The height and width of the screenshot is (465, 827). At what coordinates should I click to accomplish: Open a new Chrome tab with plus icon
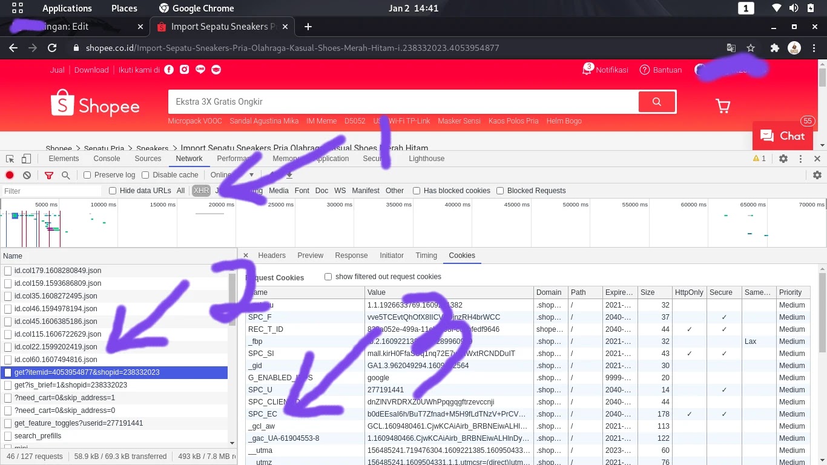click(308, 27)
